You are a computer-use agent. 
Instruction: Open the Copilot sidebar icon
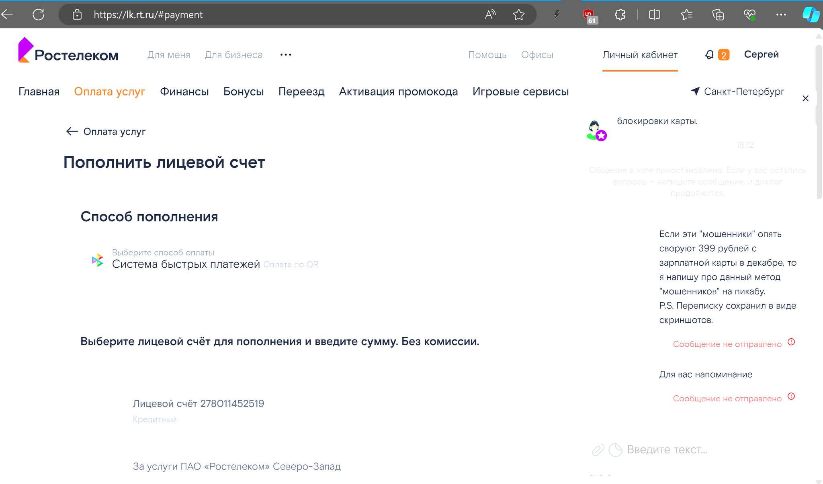pyautogui.click(x=811, y=15)
